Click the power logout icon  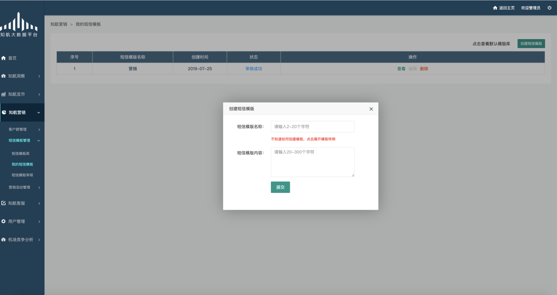549,8
